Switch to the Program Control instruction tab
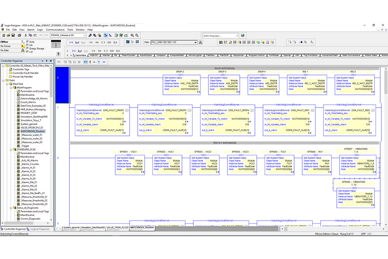Image resolution: width=388 pixels, height=259 pixels. tap(256, 56)
